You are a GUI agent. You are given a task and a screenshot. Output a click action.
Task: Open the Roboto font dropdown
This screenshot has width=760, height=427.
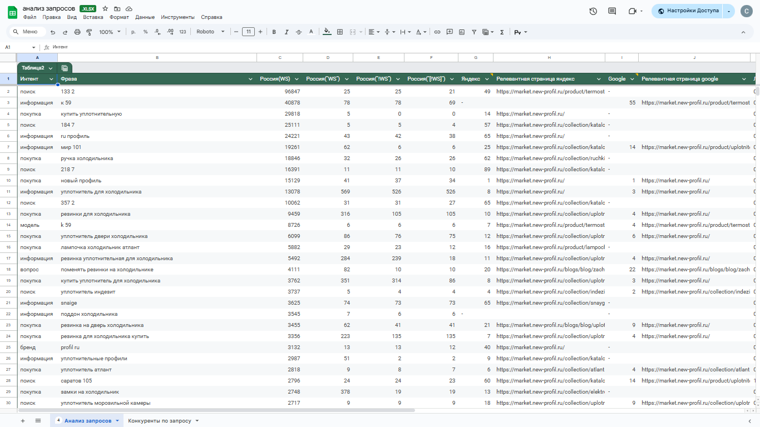pos(210,32)
